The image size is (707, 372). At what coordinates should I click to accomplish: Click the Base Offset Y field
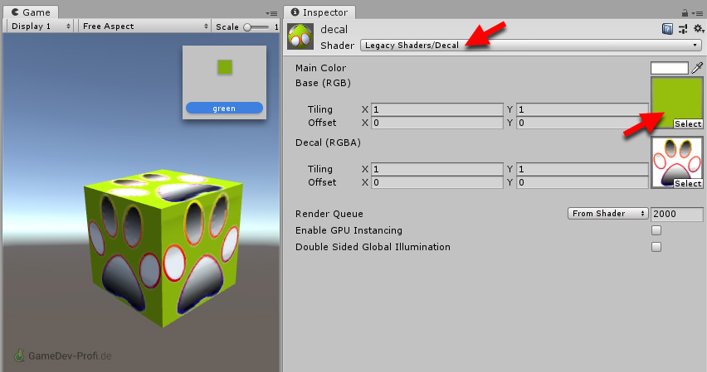tap(582, 123)
